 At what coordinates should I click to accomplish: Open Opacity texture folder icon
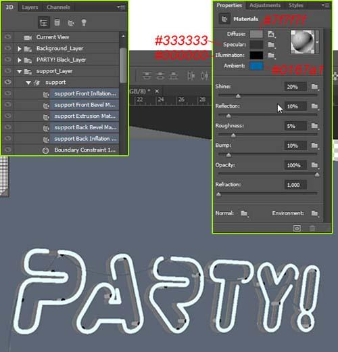click(x=315, y=165)
